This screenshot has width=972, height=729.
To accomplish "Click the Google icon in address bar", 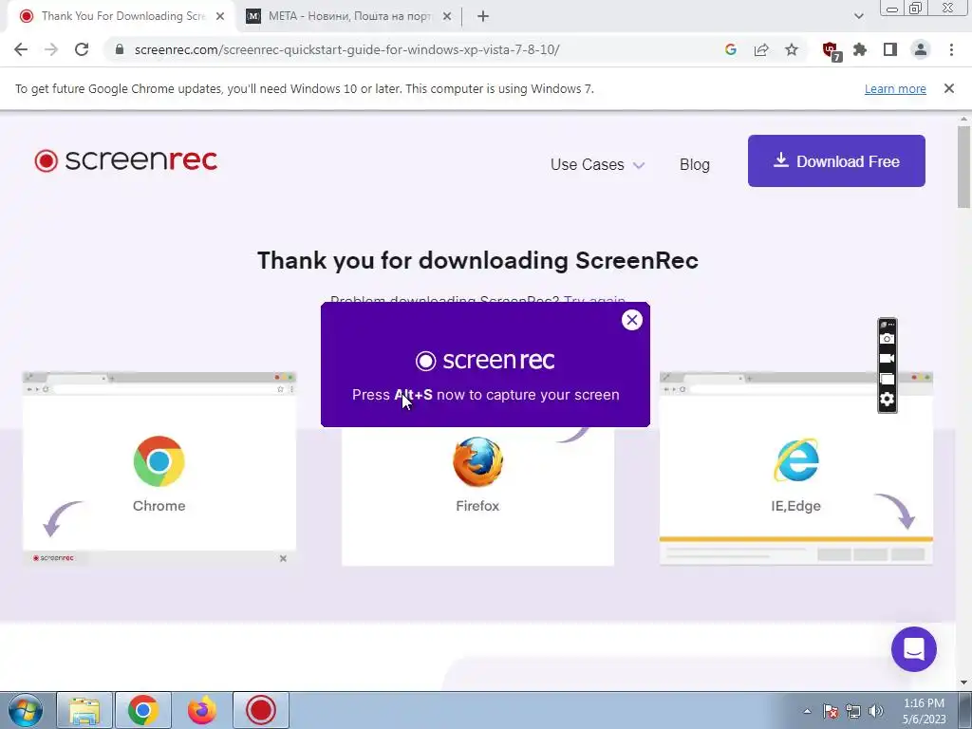I will point(731,49).
